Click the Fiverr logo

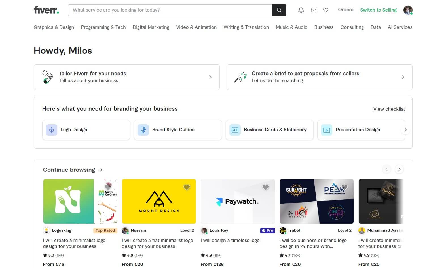[x=46, y=10]
